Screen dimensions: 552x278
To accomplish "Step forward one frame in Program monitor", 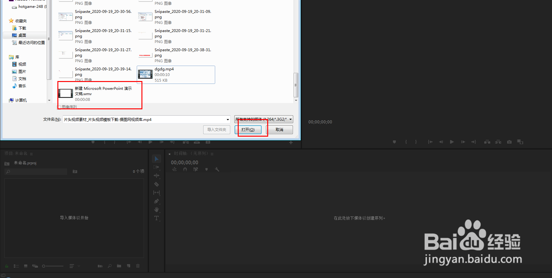I will [463, 142].
